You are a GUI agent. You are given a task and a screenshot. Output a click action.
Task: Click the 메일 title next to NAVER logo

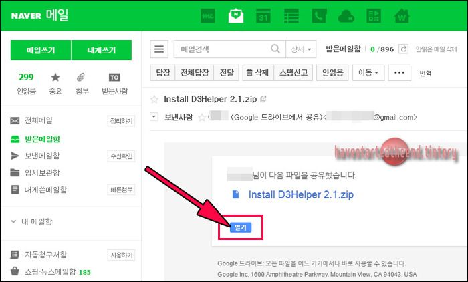(x=57, y=15)
